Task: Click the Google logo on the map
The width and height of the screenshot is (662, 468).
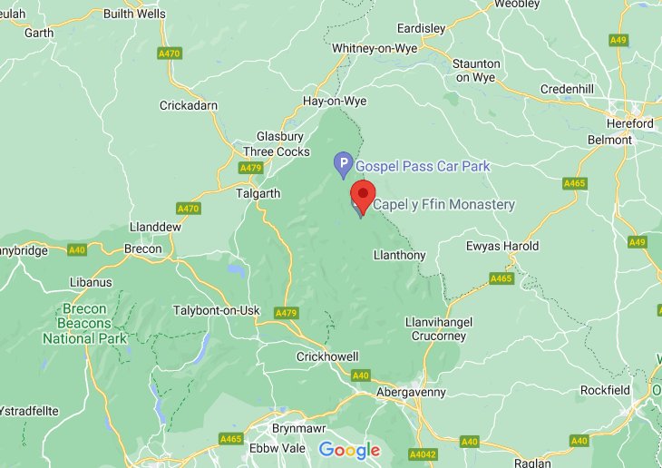Action: (x=349, y=451)
